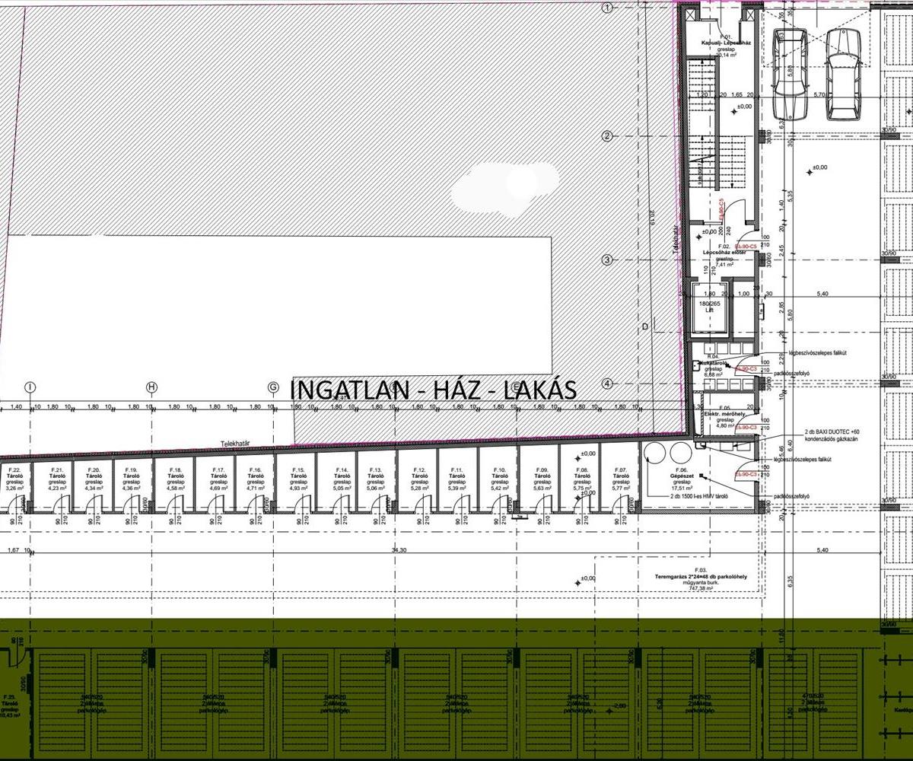Select the lift shaft labeled 180/265
This screenshot has width=913, height=761.
point(707,310)
